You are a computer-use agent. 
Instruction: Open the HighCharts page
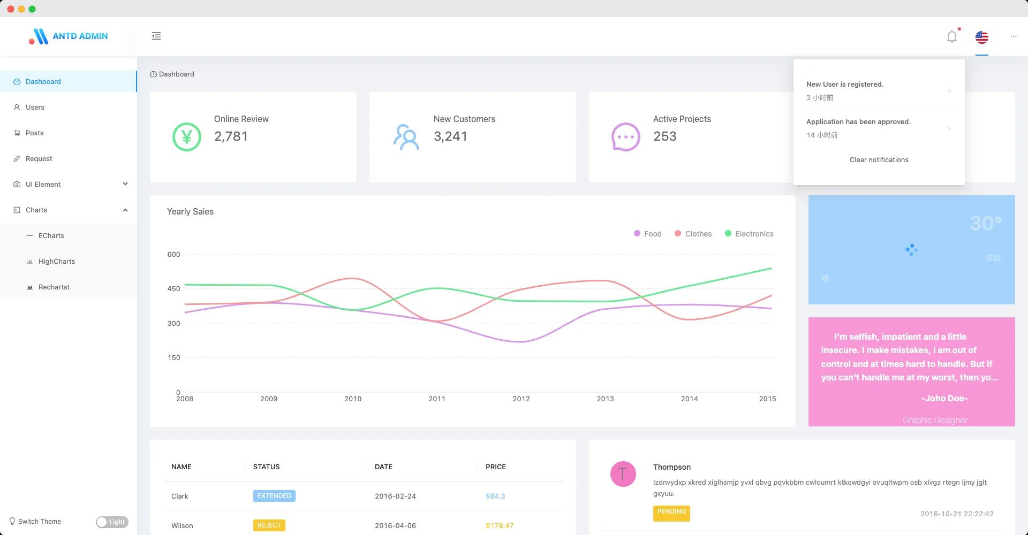coord(56,261)
